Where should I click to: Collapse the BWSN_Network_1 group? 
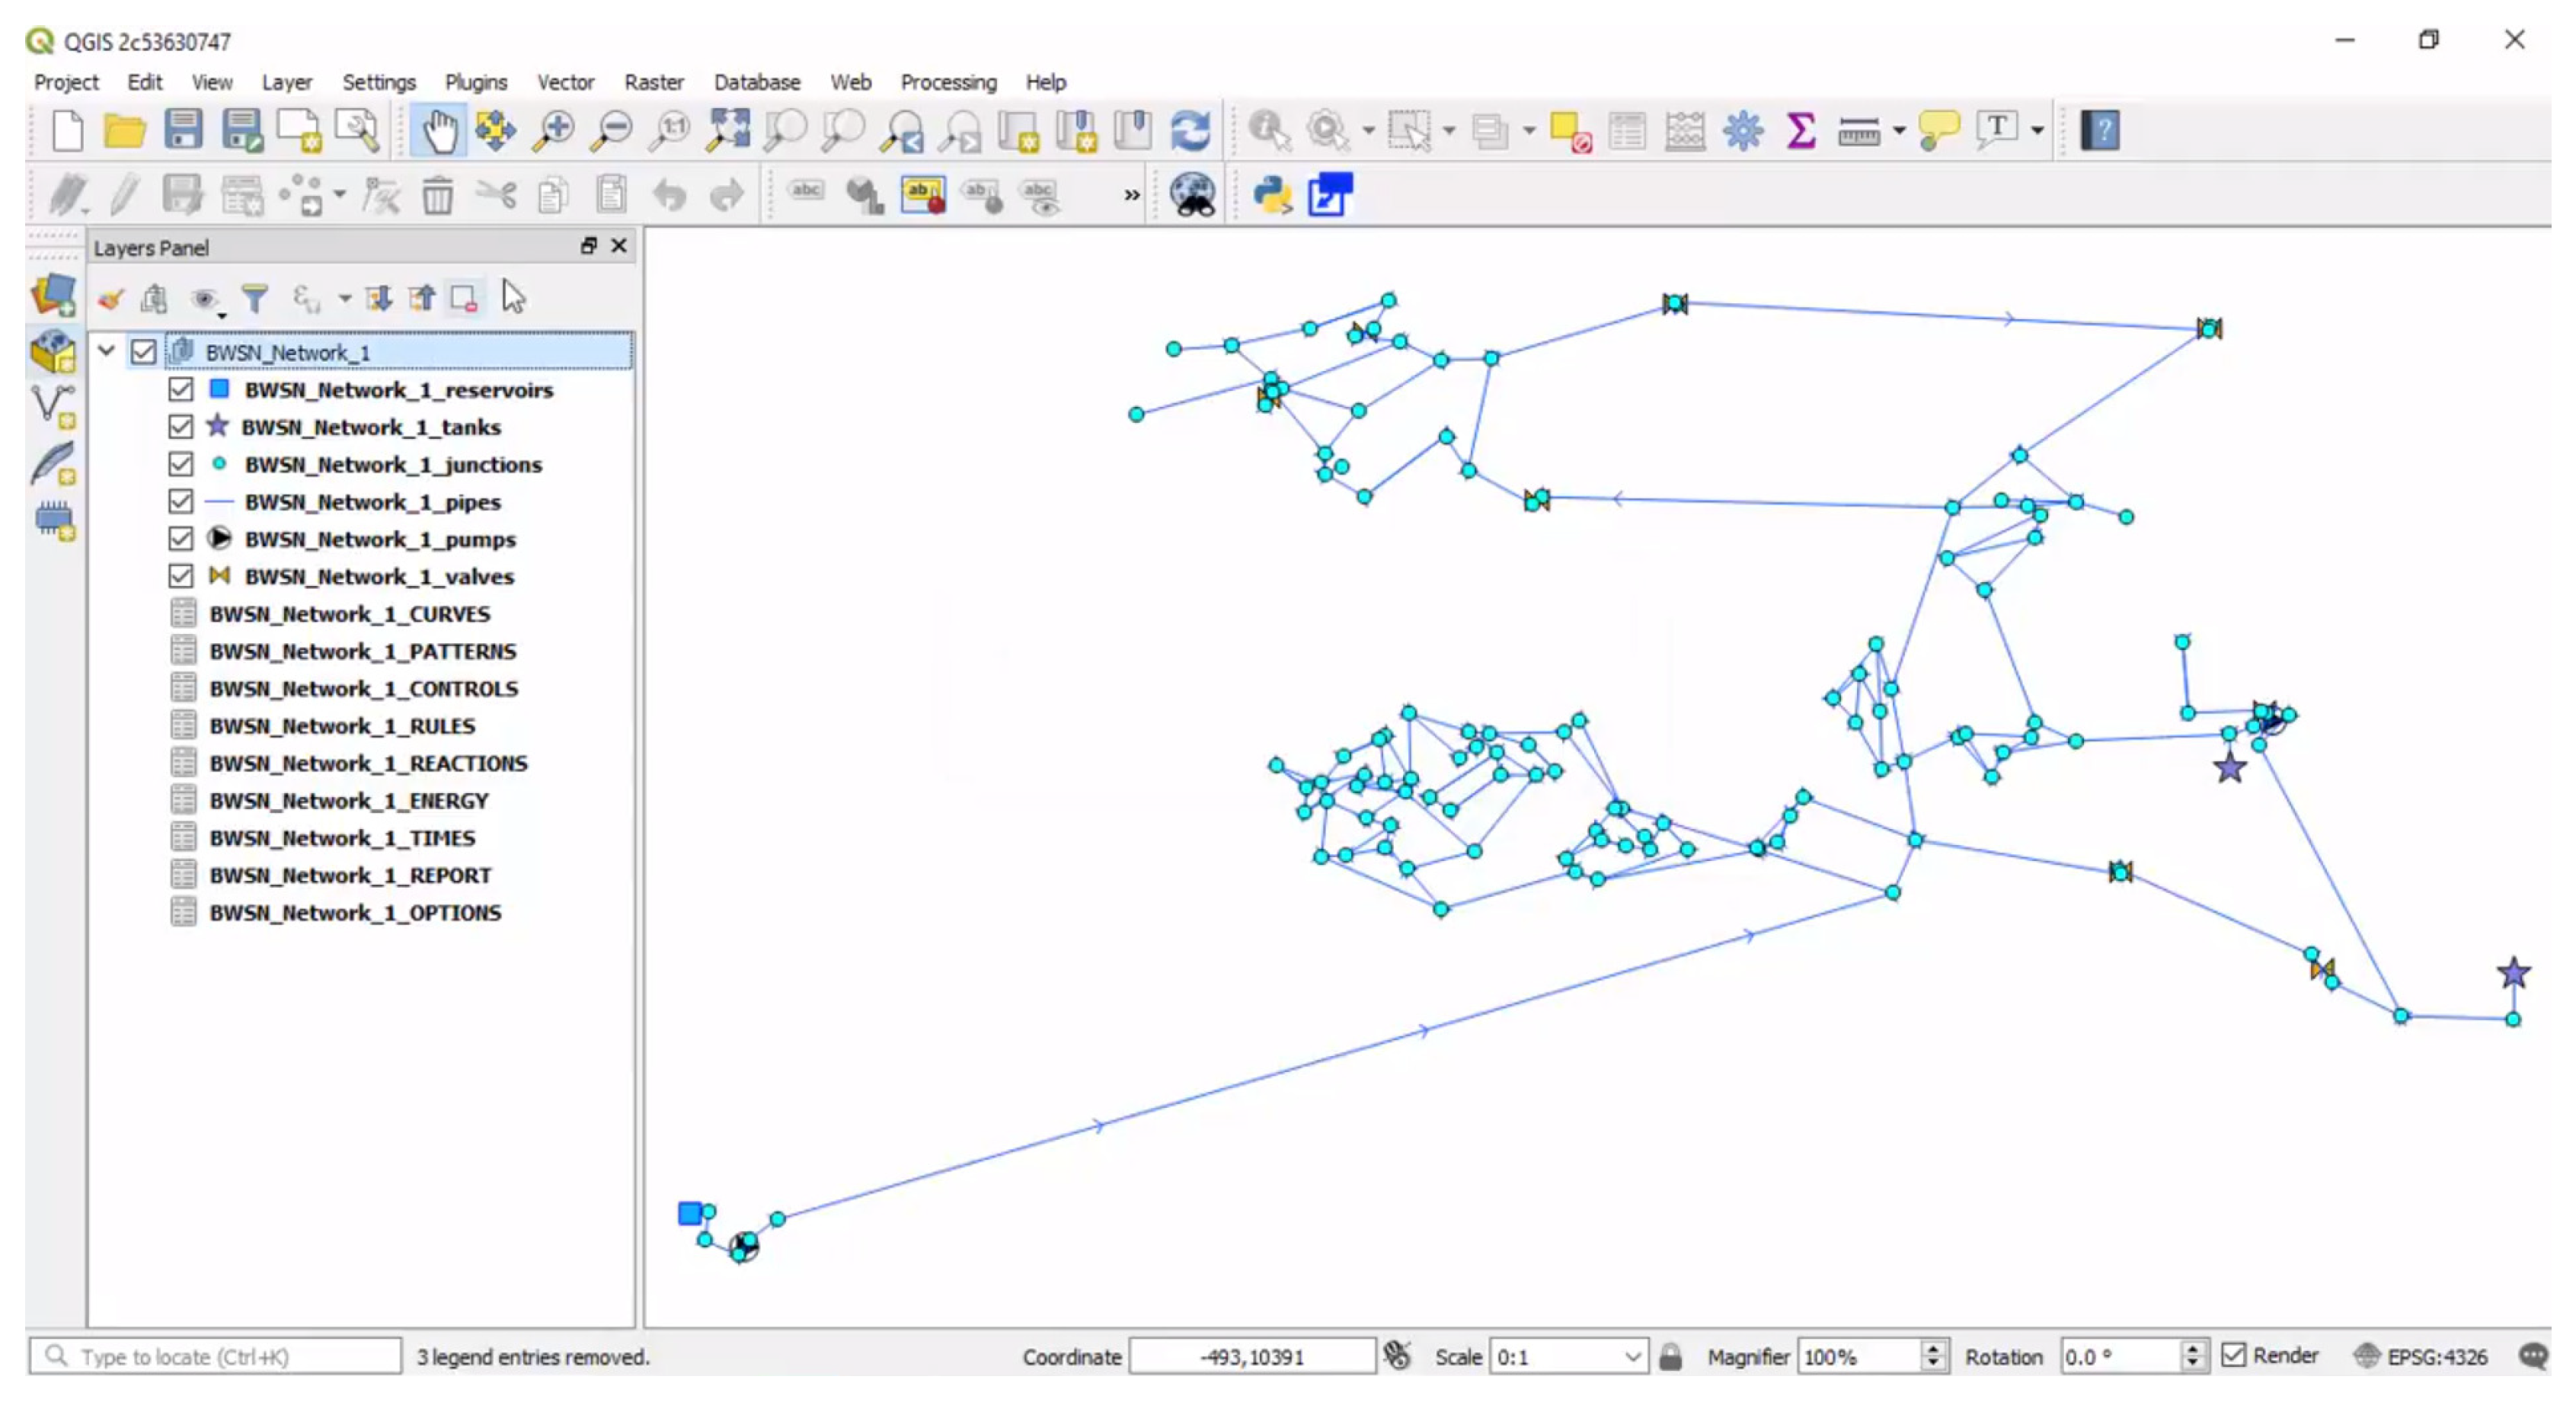pyautogui.click(x=106, y=351)
